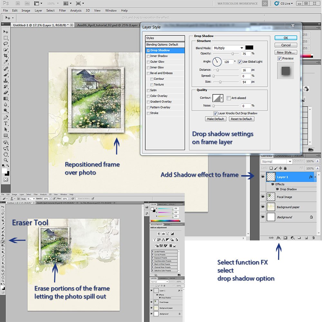Select the Rectangular Marquee tool in the larger toolbar

[5, 38]
